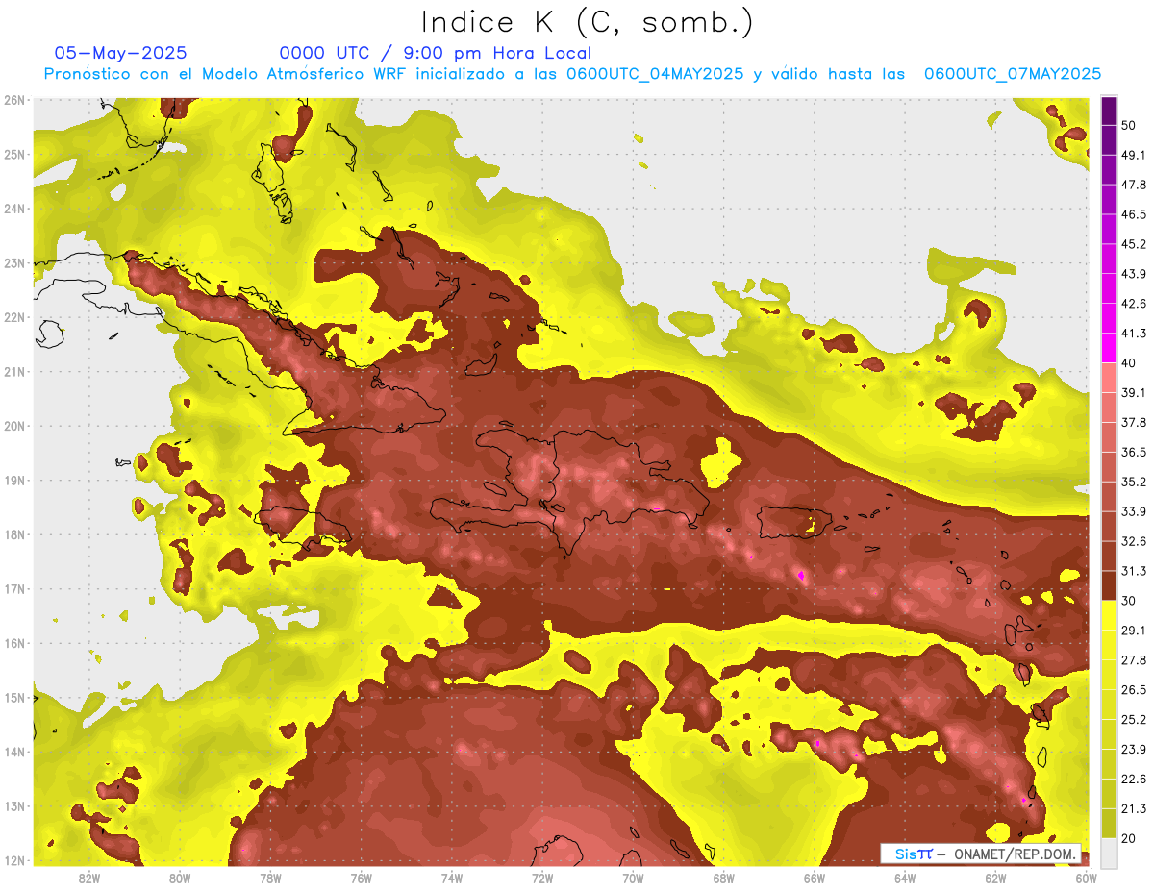Click the 13N latitude label
The width and height of the screenshot is (1154, 891).
14,805
